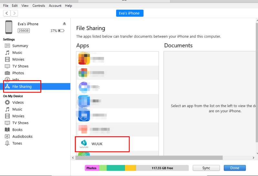Viewport: 258px width, 176px height.
Task: Click the 256GB capacity label
Action: point(24,30)
